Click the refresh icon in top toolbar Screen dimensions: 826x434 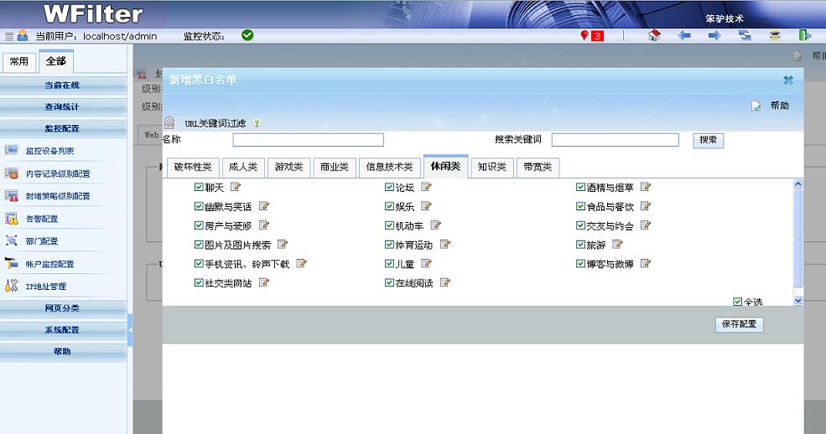[745, 35]
